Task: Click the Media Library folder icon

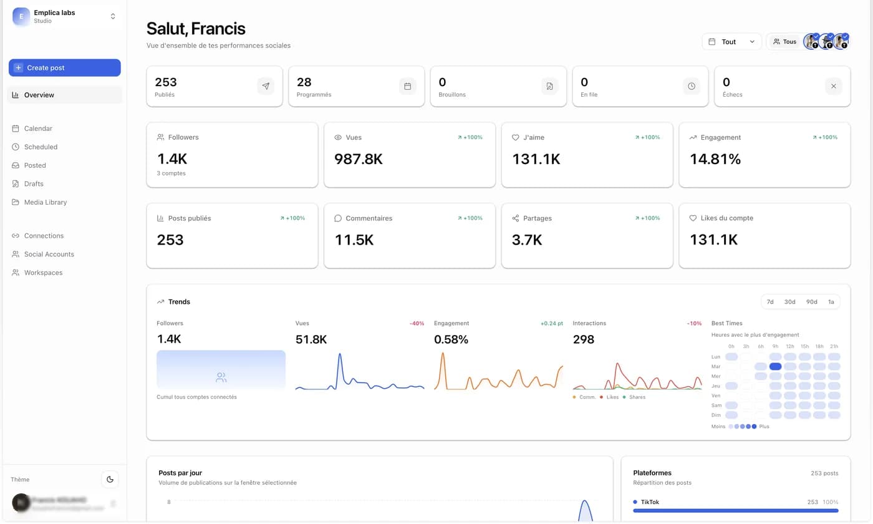Action: click(16, 202)
